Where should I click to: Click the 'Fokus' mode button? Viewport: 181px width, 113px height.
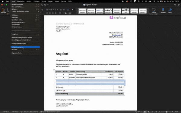[x=139, y=112]
